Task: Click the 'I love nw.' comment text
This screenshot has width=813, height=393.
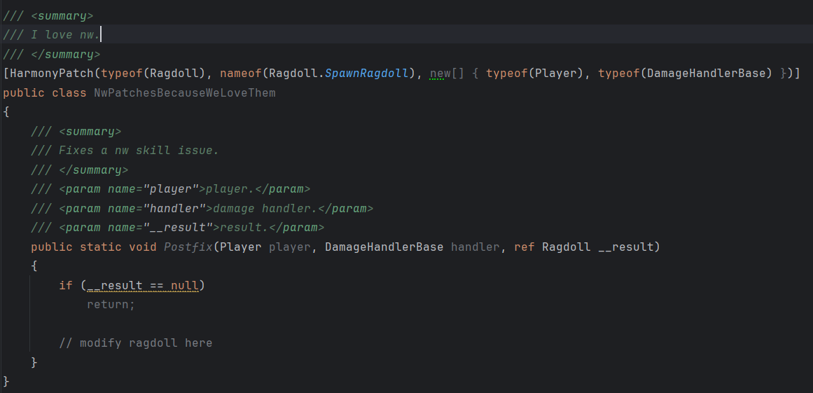Action: coord(65,35)
